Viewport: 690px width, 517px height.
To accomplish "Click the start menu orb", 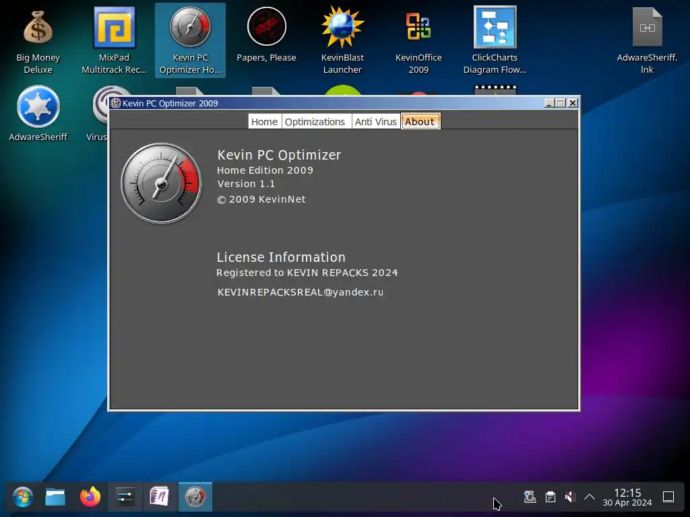I will [x=22, y=497].
